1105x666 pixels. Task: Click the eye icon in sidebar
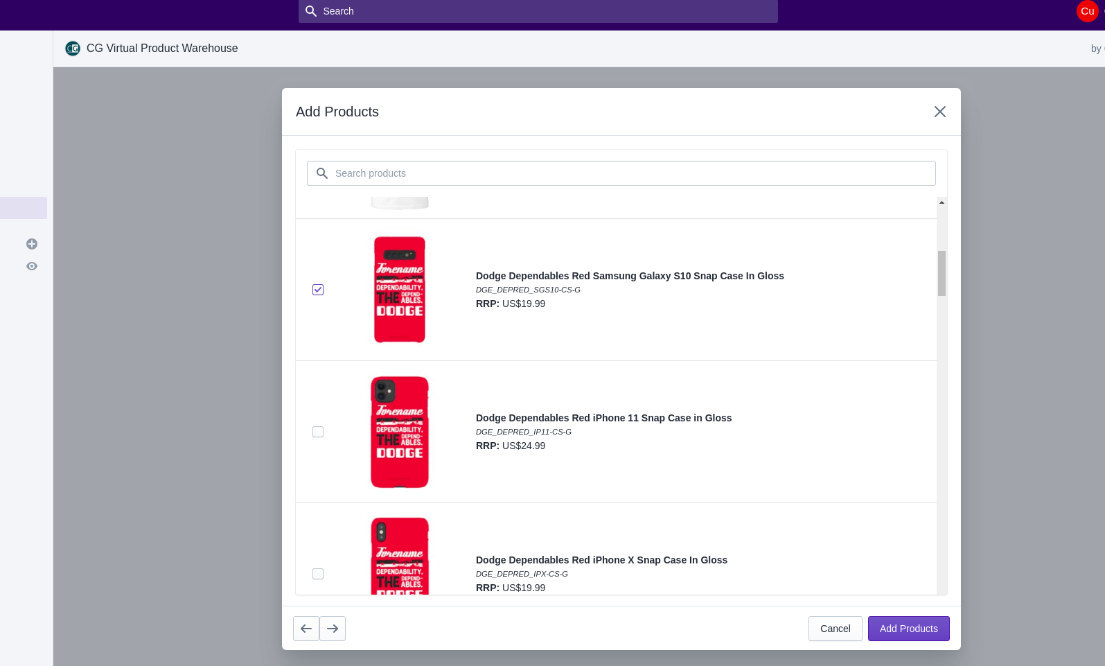(32, 266)
